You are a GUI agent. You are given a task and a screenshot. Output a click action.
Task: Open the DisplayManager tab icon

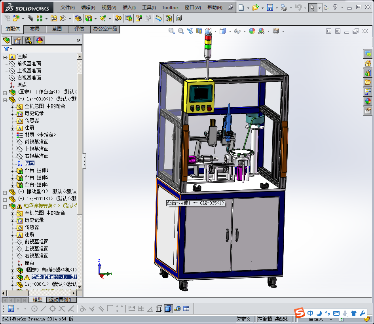(x=40, y=40)
